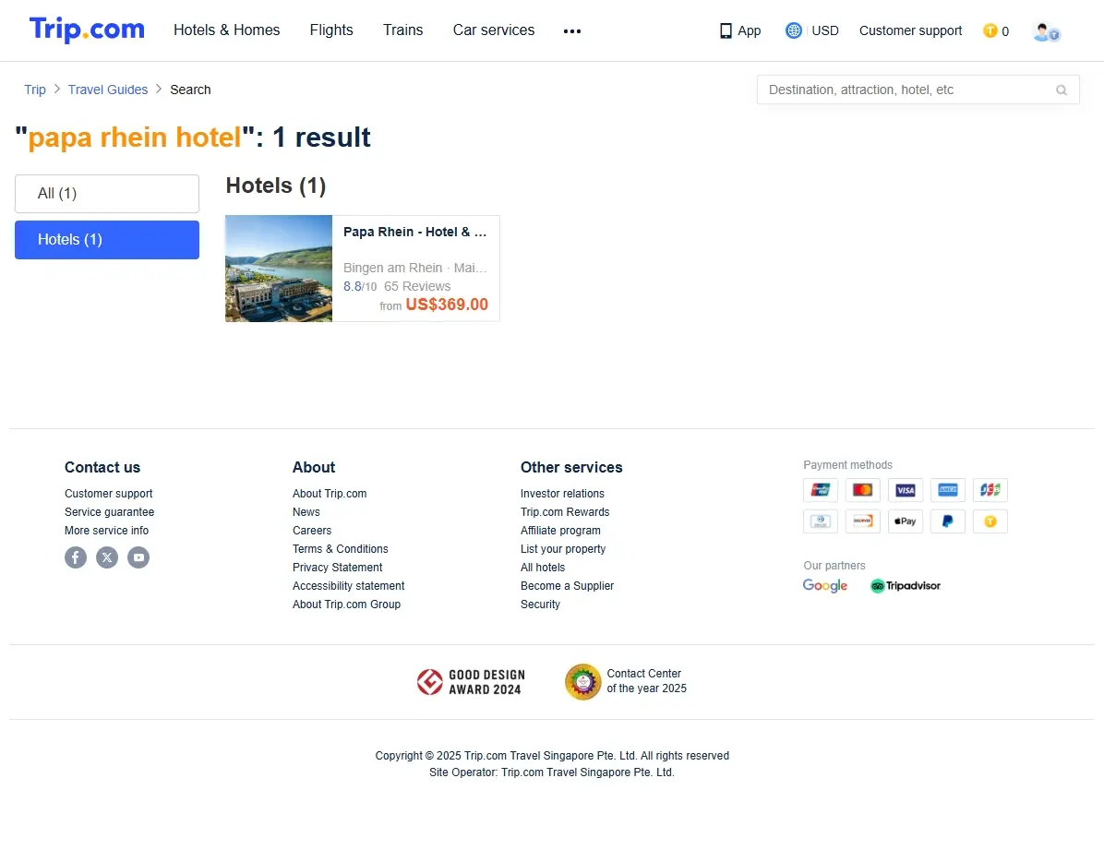Click the search magnifier icon

1061,90
